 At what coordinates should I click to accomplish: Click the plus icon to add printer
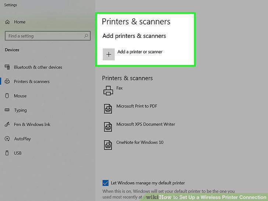(x=109, y=54)
